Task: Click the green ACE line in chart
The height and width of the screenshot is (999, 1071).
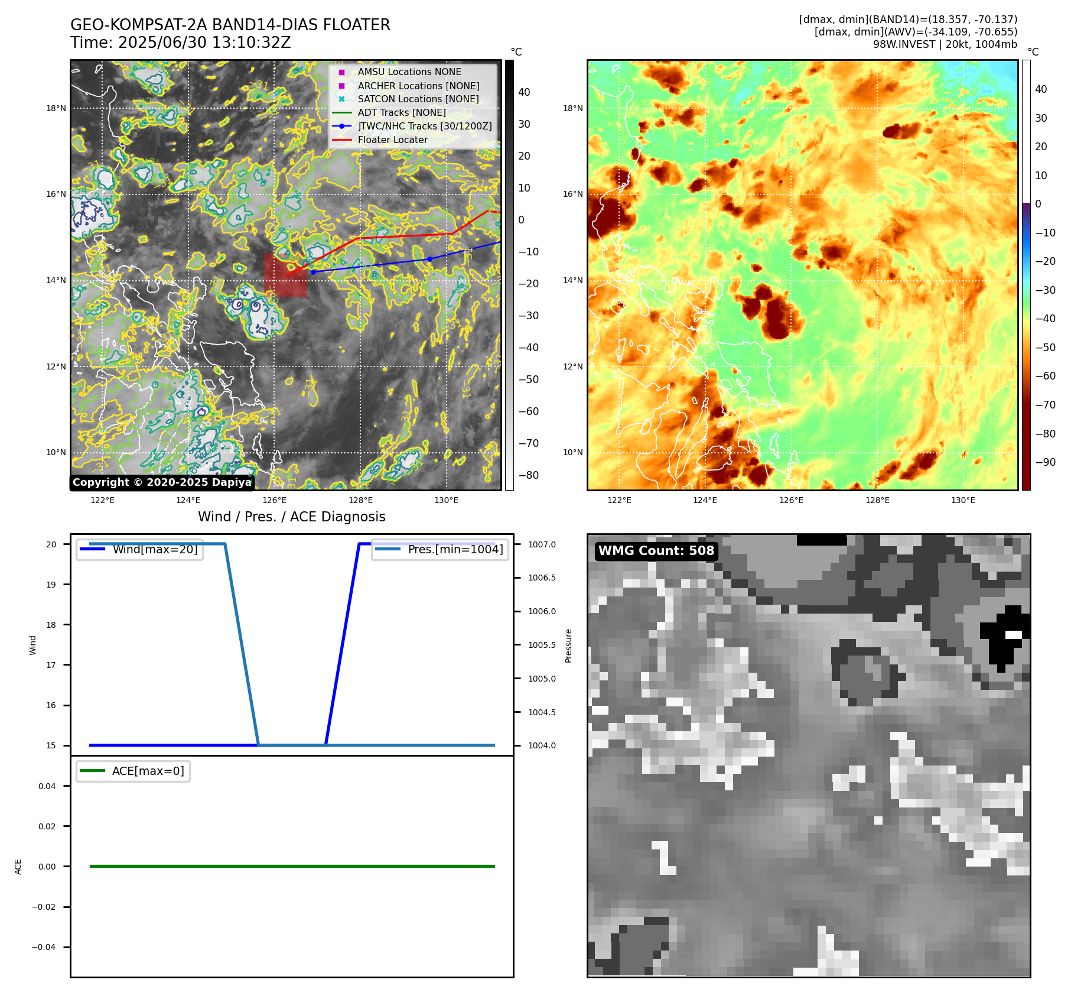Action: (x=292, y=866)
